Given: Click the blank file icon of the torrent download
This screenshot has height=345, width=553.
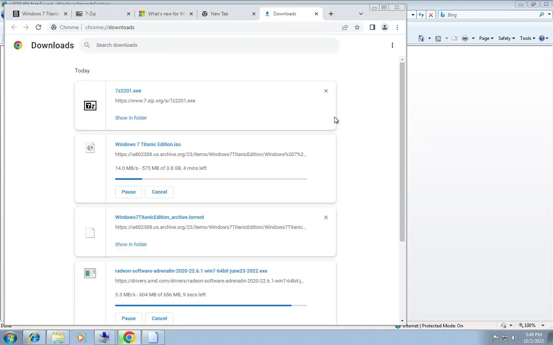Looking at the screenshot, I should pos(90,233).
